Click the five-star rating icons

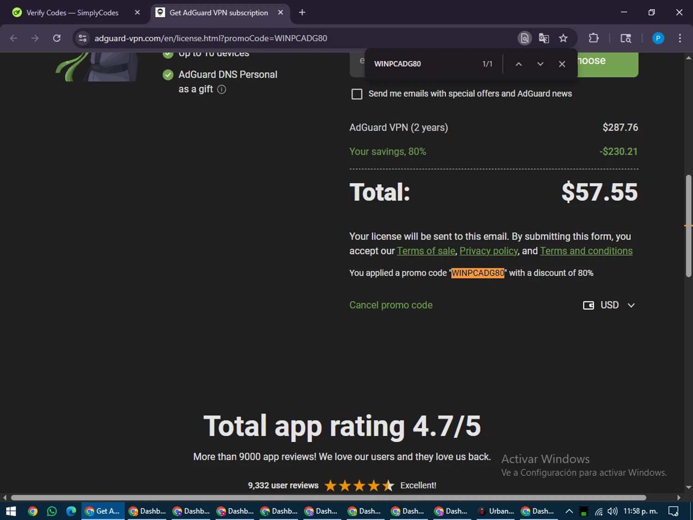359,485
